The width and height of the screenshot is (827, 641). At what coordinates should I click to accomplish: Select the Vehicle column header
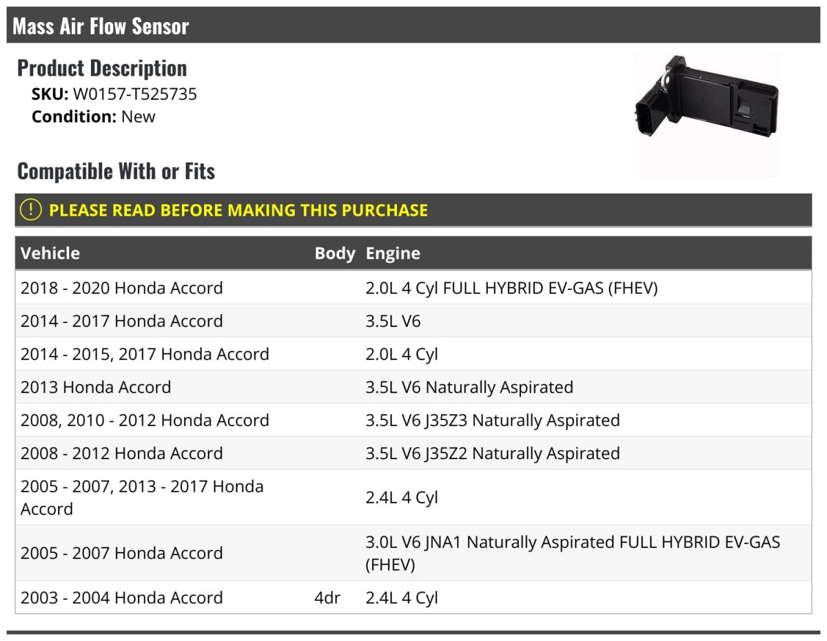tap(50, 253)
